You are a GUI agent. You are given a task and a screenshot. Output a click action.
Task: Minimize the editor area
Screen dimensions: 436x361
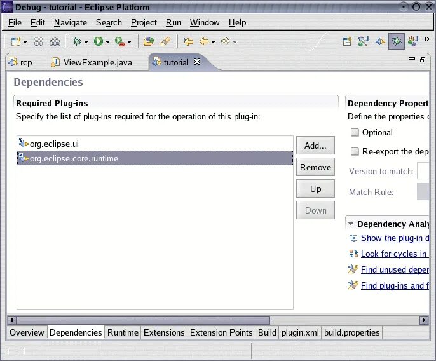coord(412,58)
